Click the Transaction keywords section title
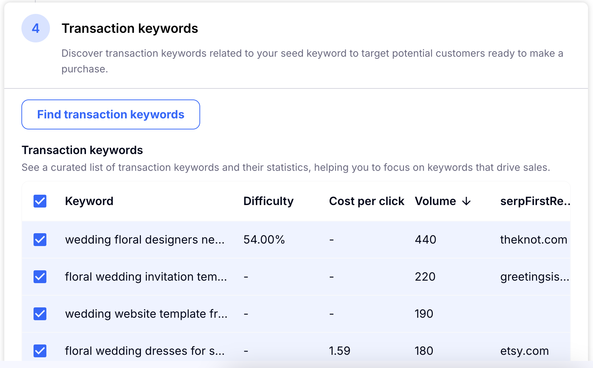The image size is (593, 368). (130, 29)
